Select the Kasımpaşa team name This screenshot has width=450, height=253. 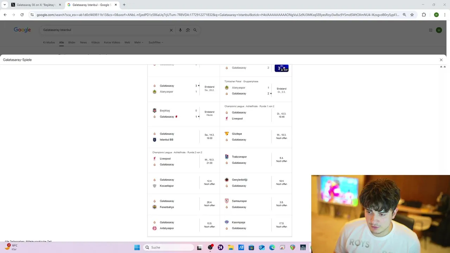tap(238, 222)
